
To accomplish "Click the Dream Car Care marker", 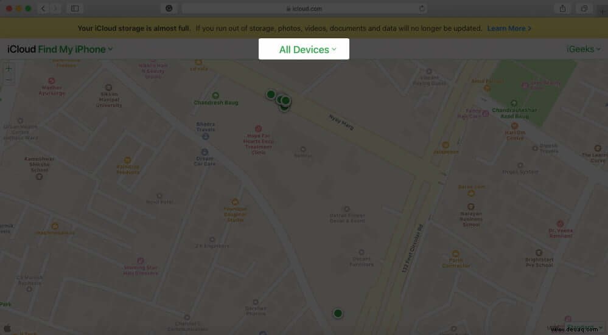I will coord(204,152).
